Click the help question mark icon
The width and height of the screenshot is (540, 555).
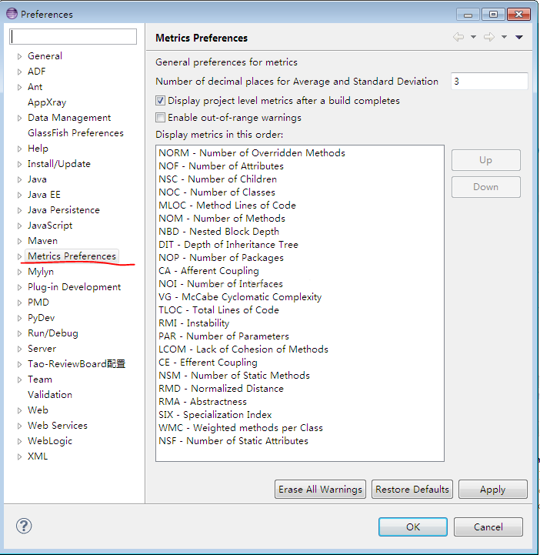click(24, 526)
